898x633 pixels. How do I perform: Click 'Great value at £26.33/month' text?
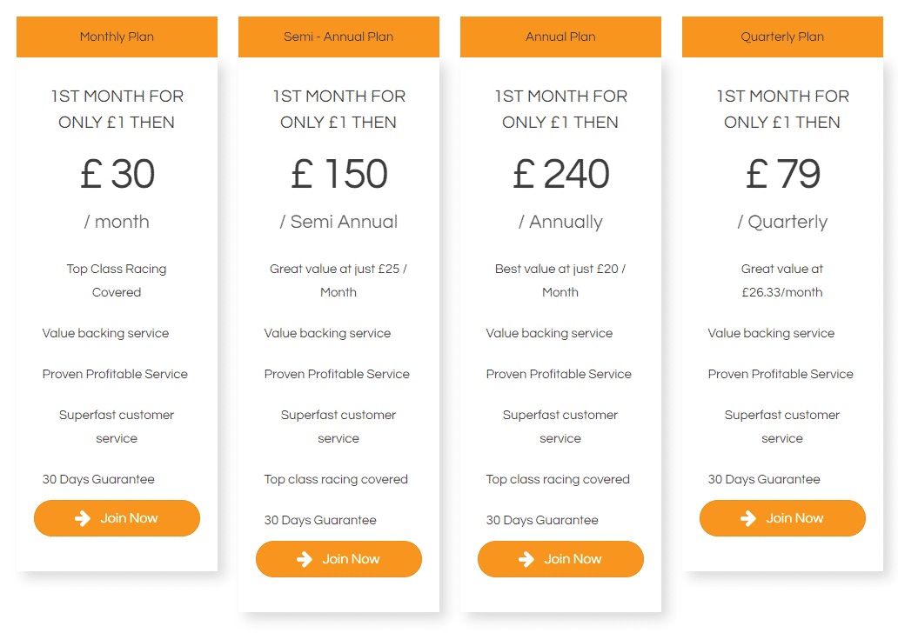coord(782,280)
